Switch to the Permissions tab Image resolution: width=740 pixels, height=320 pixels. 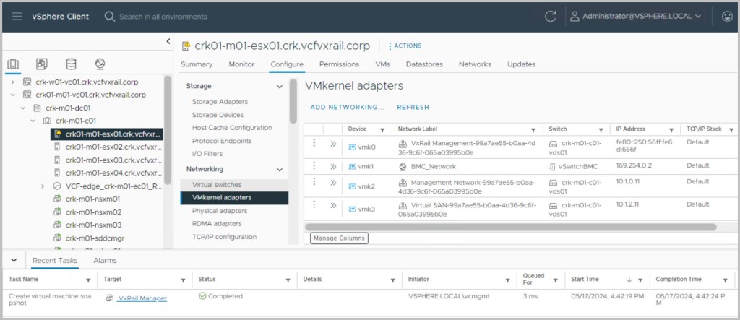[x=339, y=64]
